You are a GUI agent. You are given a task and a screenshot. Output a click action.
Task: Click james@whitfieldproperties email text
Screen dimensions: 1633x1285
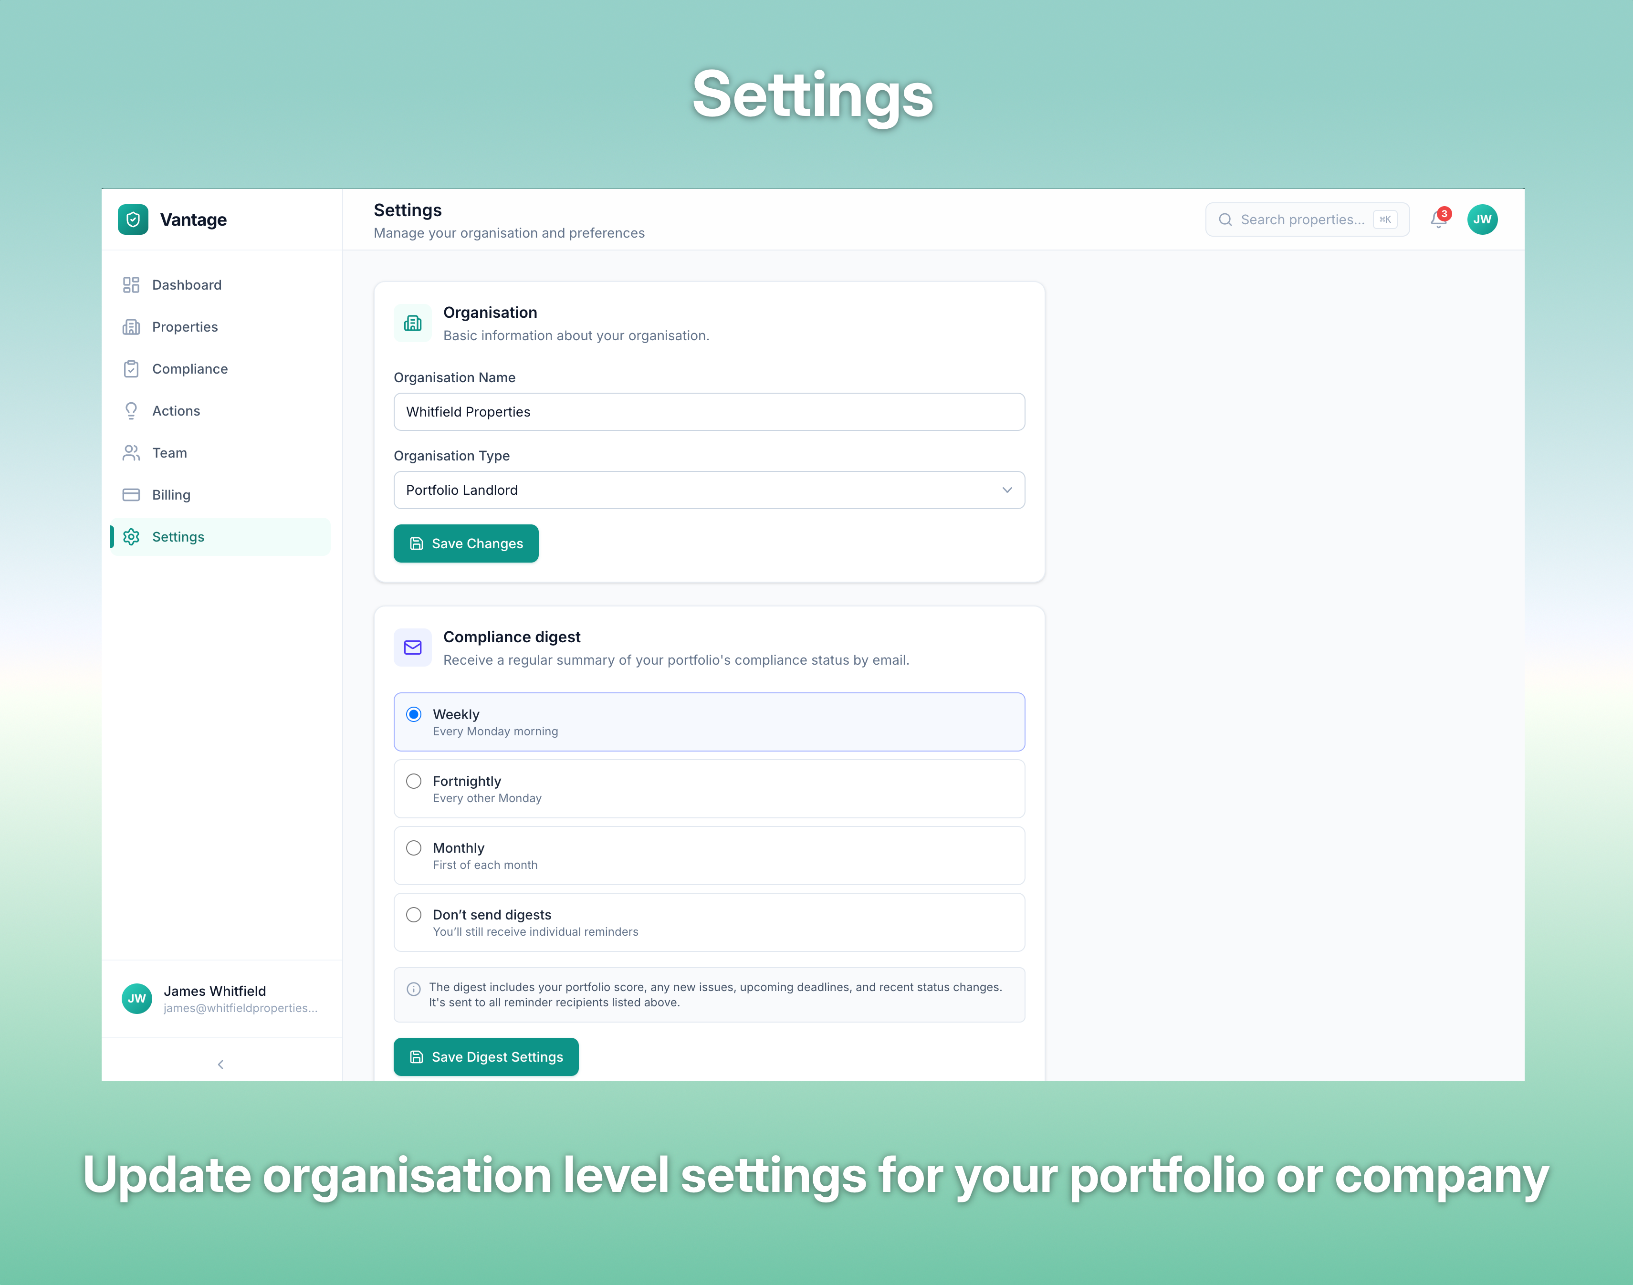coord(241,1009)
